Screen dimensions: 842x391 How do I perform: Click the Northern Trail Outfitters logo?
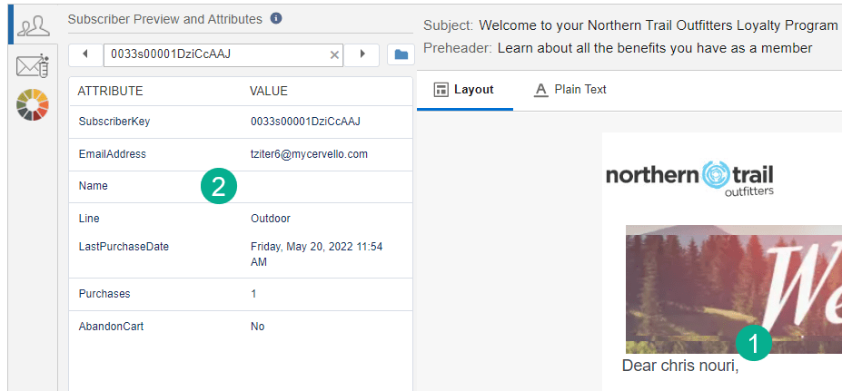coord(689,176)
